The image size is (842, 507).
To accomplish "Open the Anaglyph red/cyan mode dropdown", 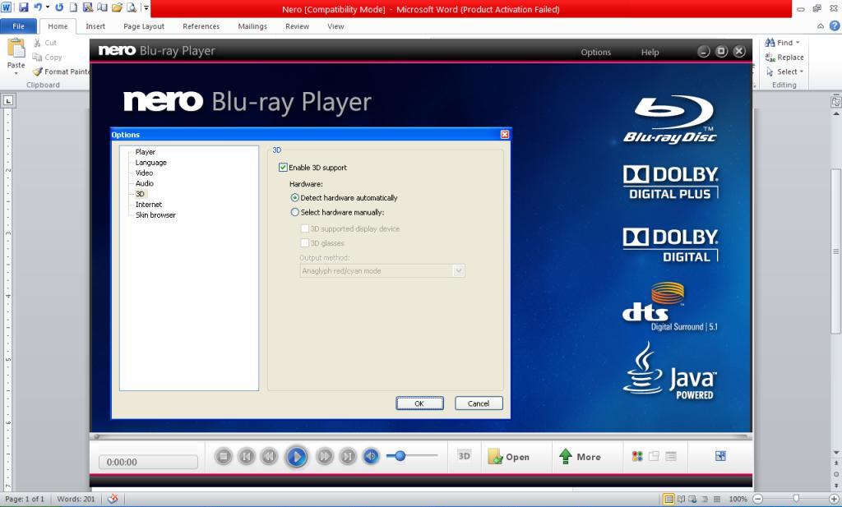I will click(x=382, y=271).
